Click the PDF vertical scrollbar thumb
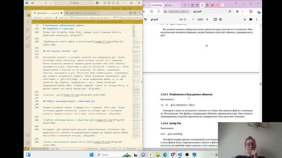 coord(260,84)
